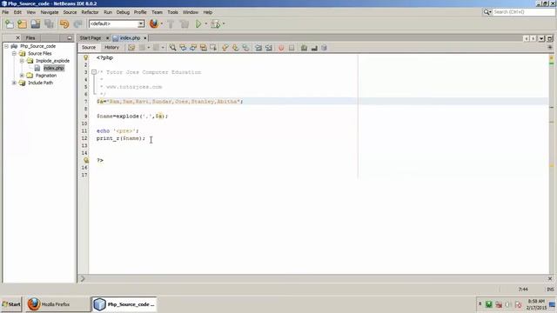557x313 pixels.
Task: Click the New File toolbar icon
Action: [10, 23]
